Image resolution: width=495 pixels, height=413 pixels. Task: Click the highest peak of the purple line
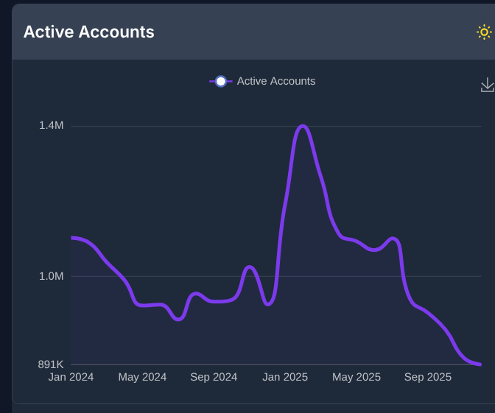tap(302, 127)
